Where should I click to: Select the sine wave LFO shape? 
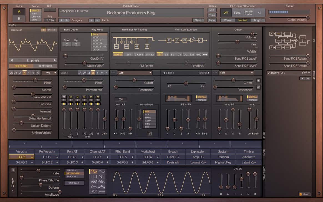point(94,171)
